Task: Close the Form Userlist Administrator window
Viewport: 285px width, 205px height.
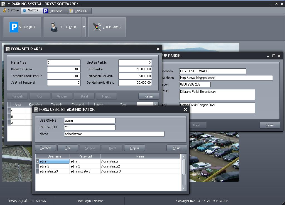Action: click(185, 110)
